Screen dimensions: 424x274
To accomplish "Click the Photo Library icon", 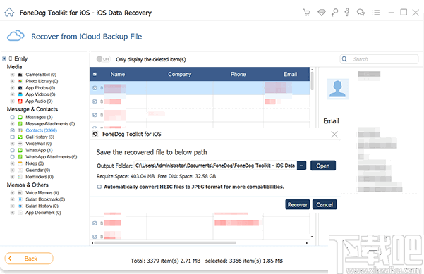I will pyautogui.click(x=20, y=81).
